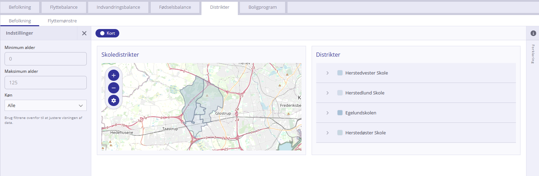Go to the Fødselsbalance tab
This screenshot has height=176, width=539.
[x=175, y=7]
